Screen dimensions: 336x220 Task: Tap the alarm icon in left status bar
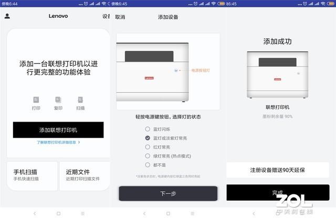point(86,4)
